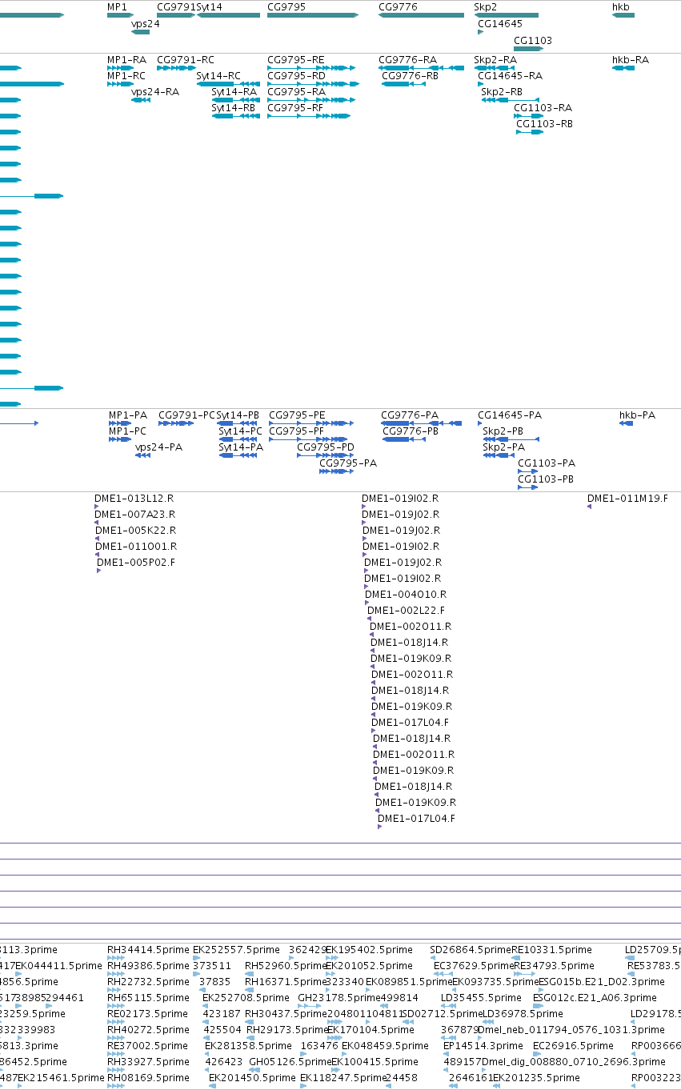
Task: Click the vps24 gene glyph
Action: [x=140, y=32]
